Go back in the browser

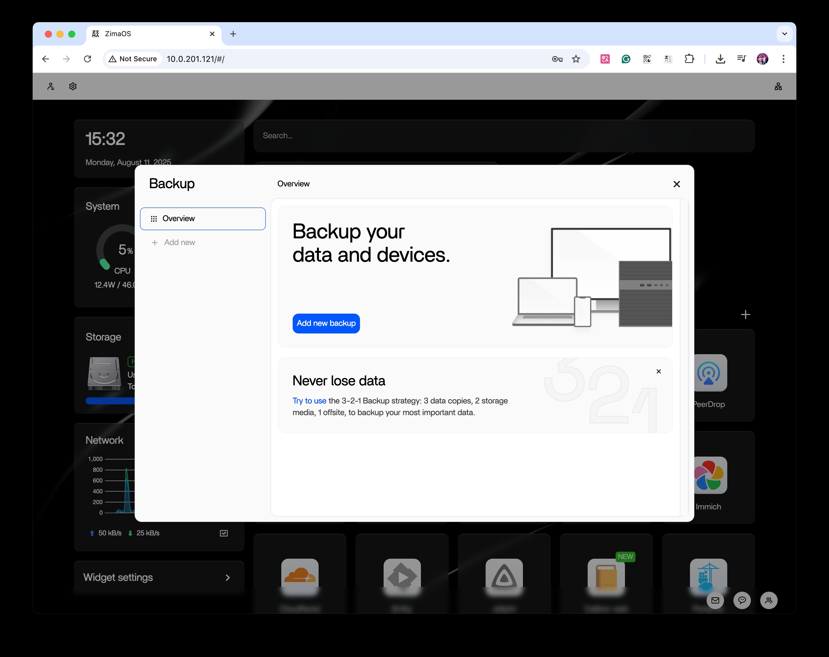point(45,59)
